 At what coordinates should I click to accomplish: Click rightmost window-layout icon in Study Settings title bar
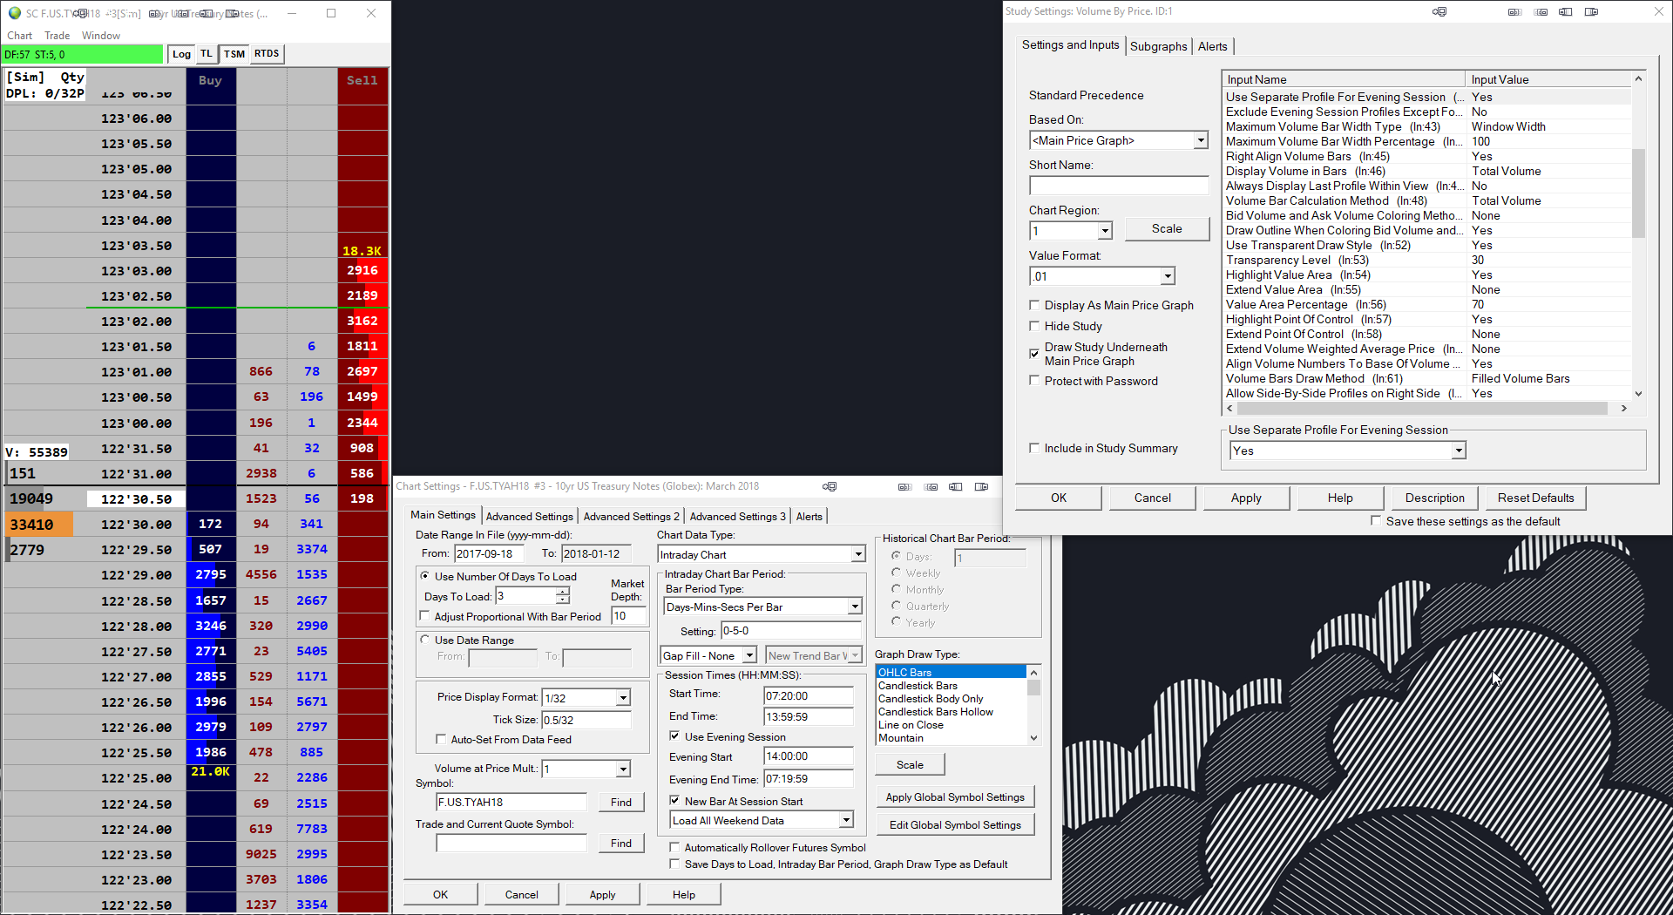tap(1591, 11)
